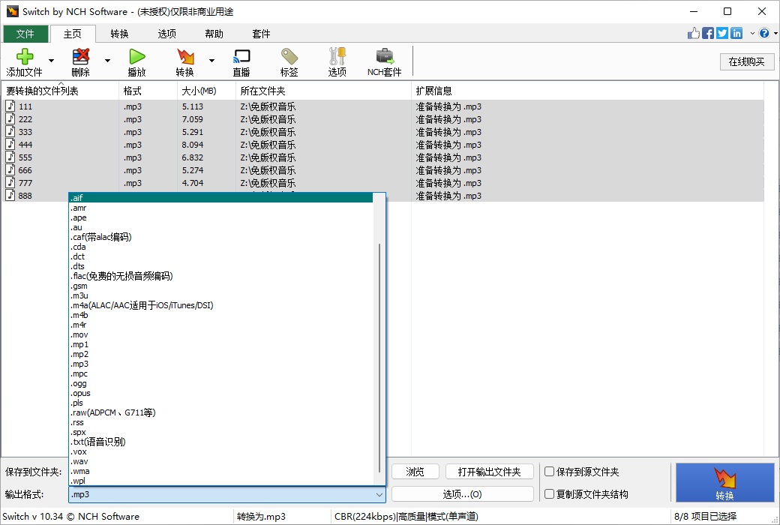780x525 pixels.
Task: Select .txt(语音识别) format entry
Action: pyautogui.click(x=220, y=442)
